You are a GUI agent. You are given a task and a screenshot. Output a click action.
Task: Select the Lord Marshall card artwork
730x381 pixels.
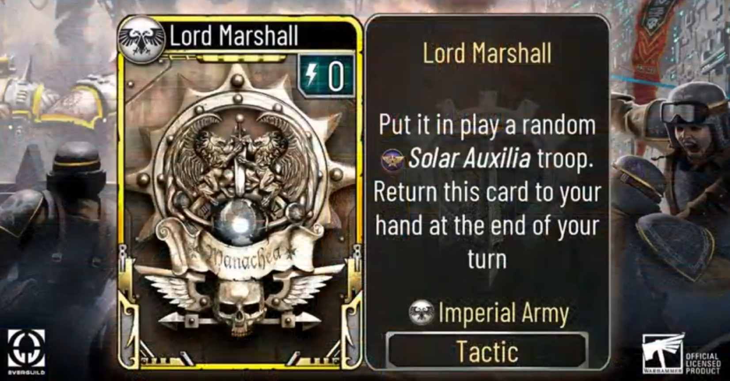point(240,207)
